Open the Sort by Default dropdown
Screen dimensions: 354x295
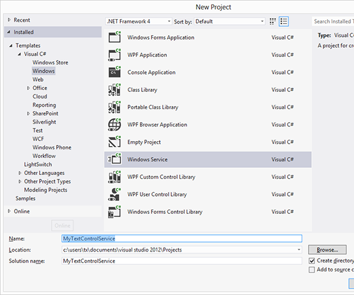point(229,21)
